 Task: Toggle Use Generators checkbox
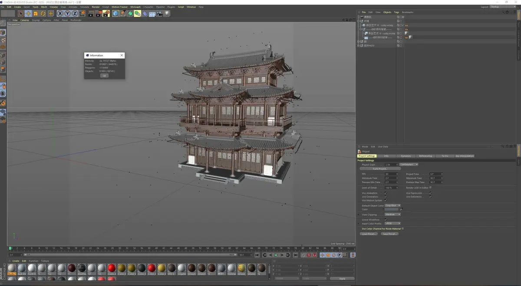point(386,197)
